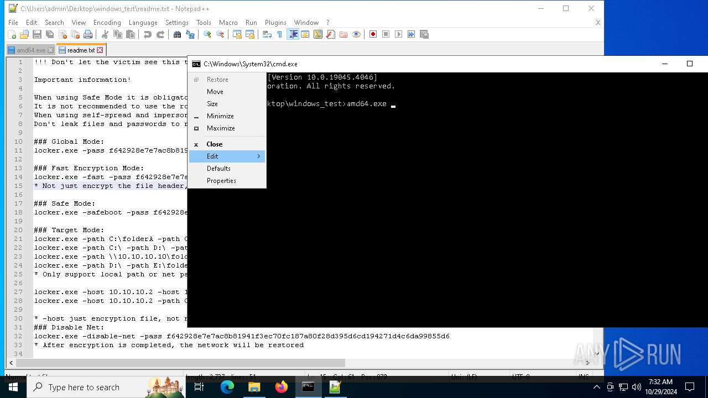Select Minimize in cmd system menu
Viewport: 708px width, 398px height.
point(227,116)
